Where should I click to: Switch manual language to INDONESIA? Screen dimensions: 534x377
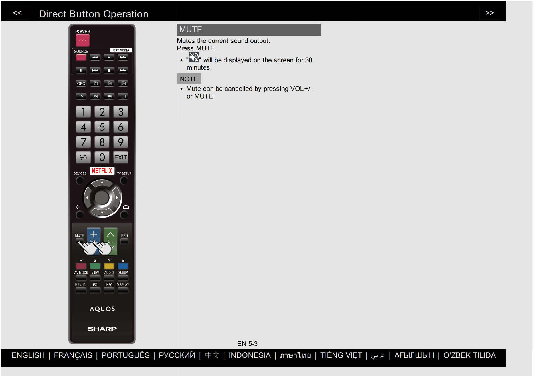250,355
